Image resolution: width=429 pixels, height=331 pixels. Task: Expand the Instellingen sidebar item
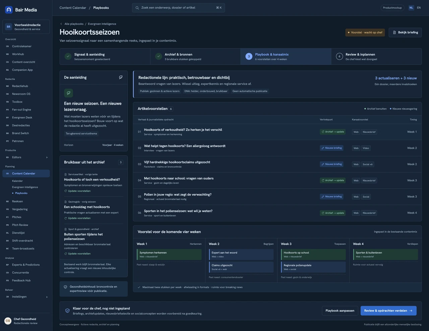point(26,297)
